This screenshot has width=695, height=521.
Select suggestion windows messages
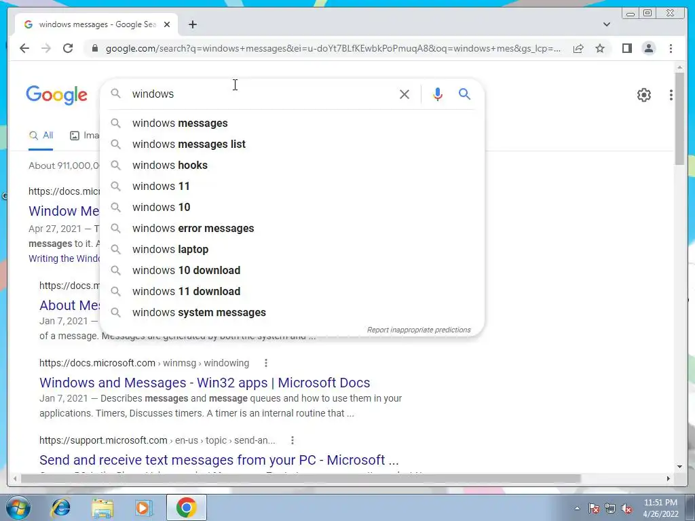292,123
